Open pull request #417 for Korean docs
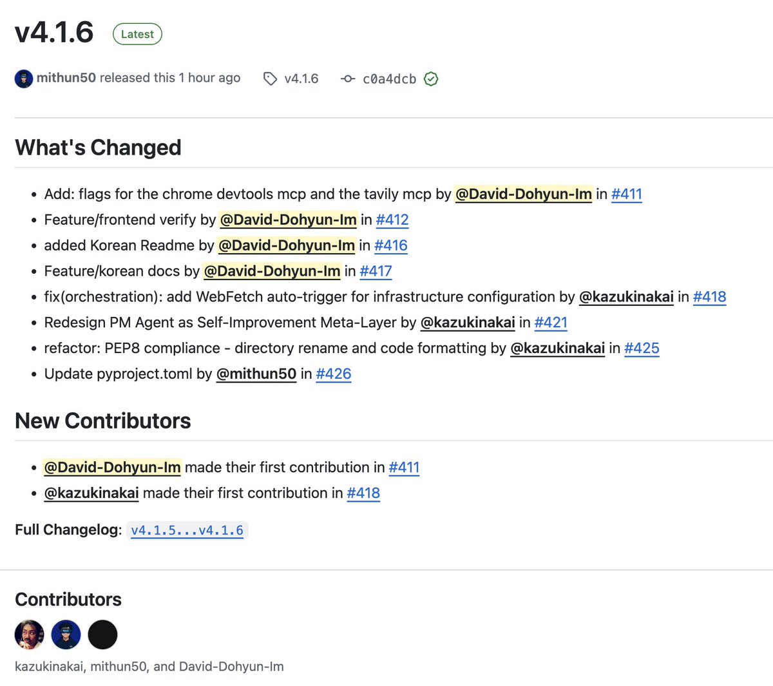This screenshot has width=773, height=686. (376, 271)
